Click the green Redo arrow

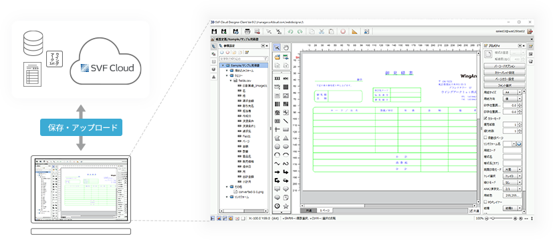tap(300, 31)
